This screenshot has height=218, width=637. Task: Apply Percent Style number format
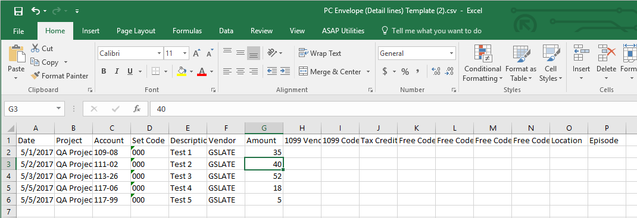pos(405,72)
